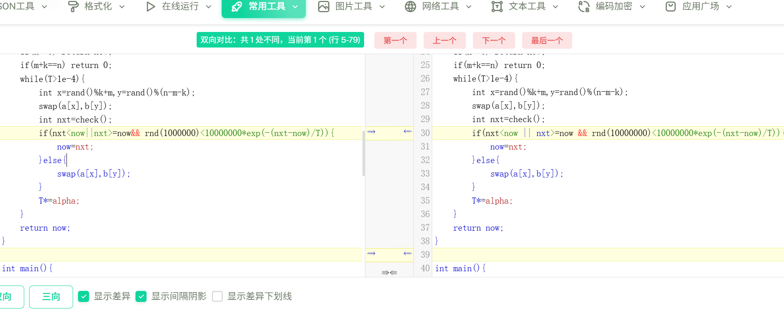Click the play icon for 在线运行
The height and width of the screenshot is (322, 784).
coord(151,7)
